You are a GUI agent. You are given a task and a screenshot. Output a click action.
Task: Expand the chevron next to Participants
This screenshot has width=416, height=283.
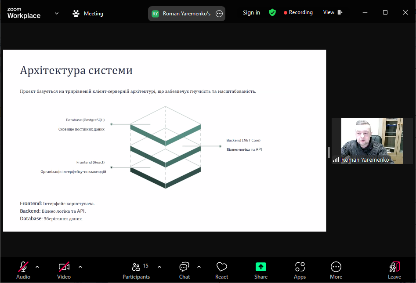coord(159,267)
